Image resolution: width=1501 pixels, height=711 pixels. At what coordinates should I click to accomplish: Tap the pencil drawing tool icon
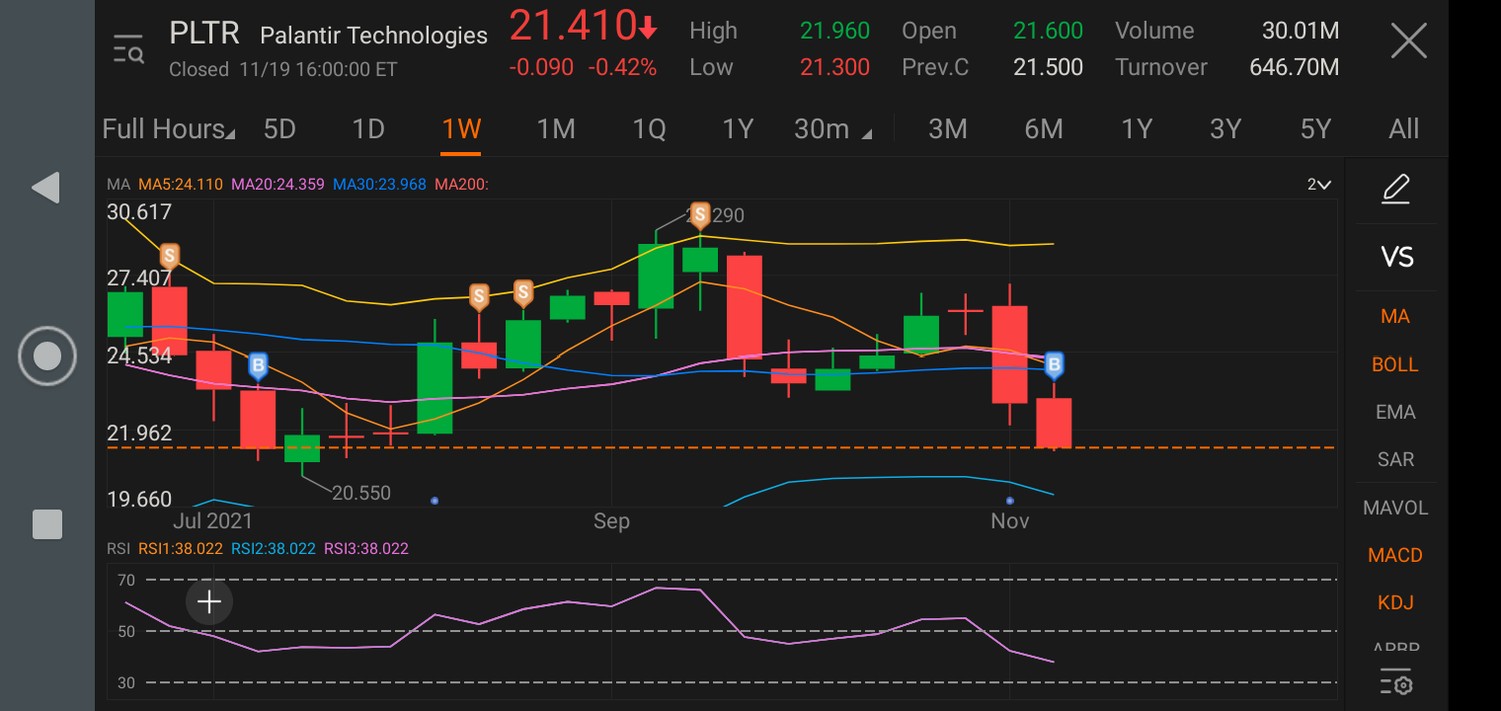tap(1395, 188)
